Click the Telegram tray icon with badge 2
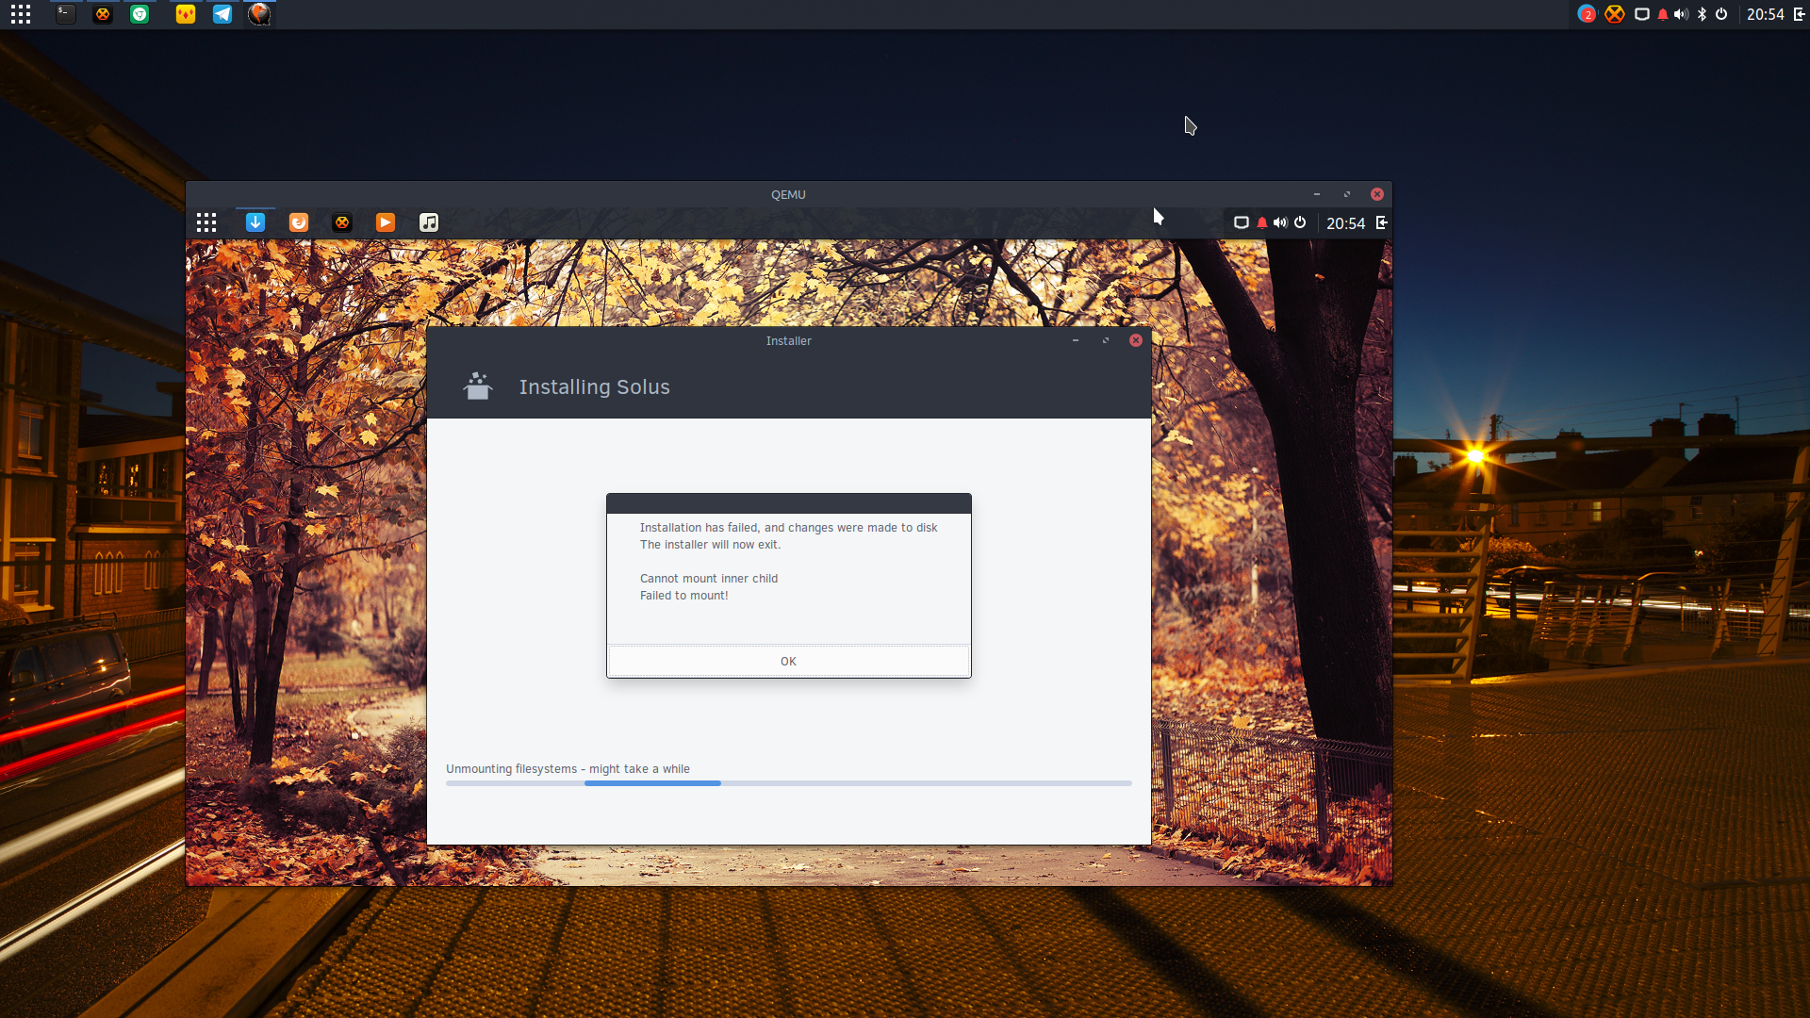Image resolution: width=1810 pixels, height=1018 pixels. pyautogui.click(x=1587, y=14)
